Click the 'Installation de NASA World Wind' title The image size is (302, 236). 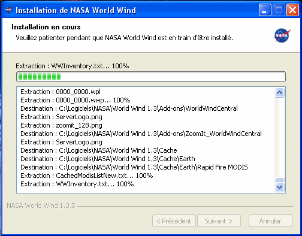tap(76, 10)
